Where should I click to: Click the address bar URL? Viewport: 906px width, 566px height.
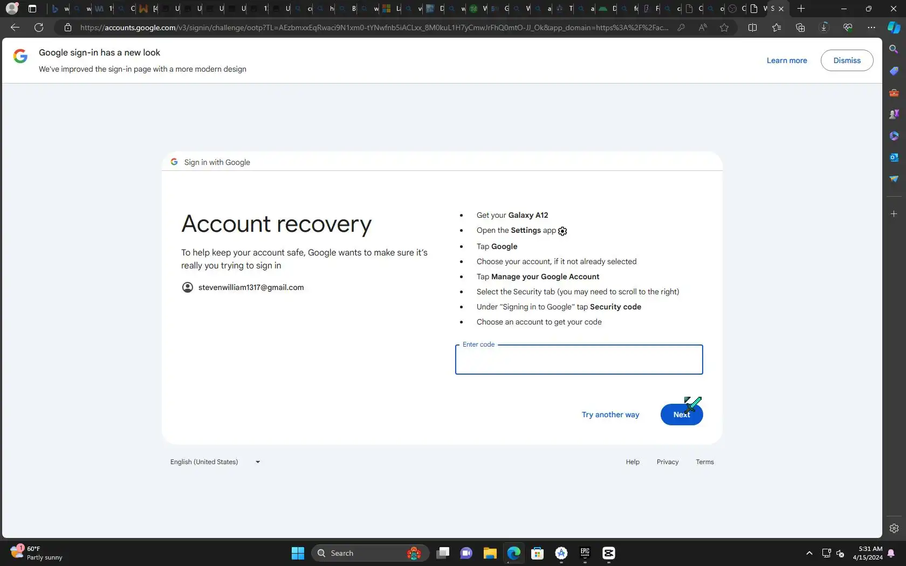[x=374, y=27]
